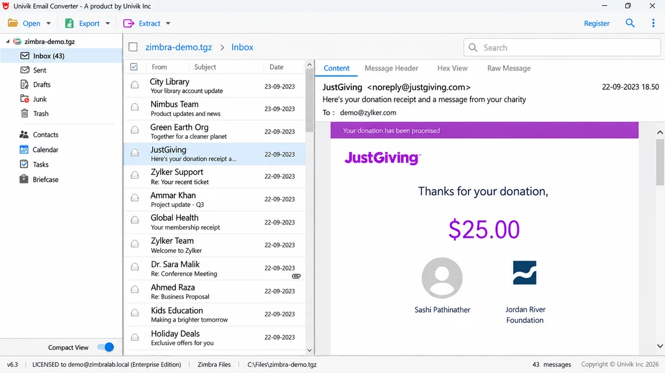Check the select-all box in the list header
The height and width of the screenshot is (373, 665).
(x=134, y=67)
